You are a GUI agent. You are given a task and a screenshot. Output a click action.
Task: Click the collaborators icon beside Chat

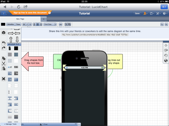click(41, 124)
